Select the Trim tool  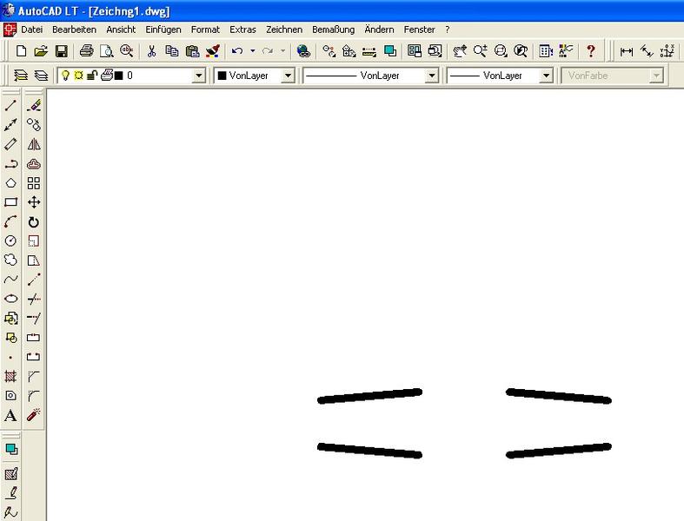coord(34,299)
